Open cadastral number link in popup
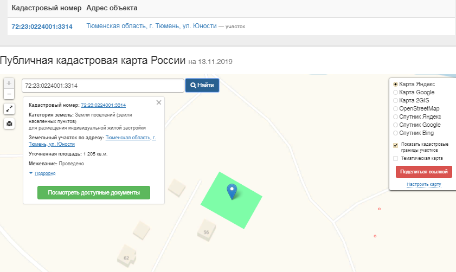 click(103, 105)
